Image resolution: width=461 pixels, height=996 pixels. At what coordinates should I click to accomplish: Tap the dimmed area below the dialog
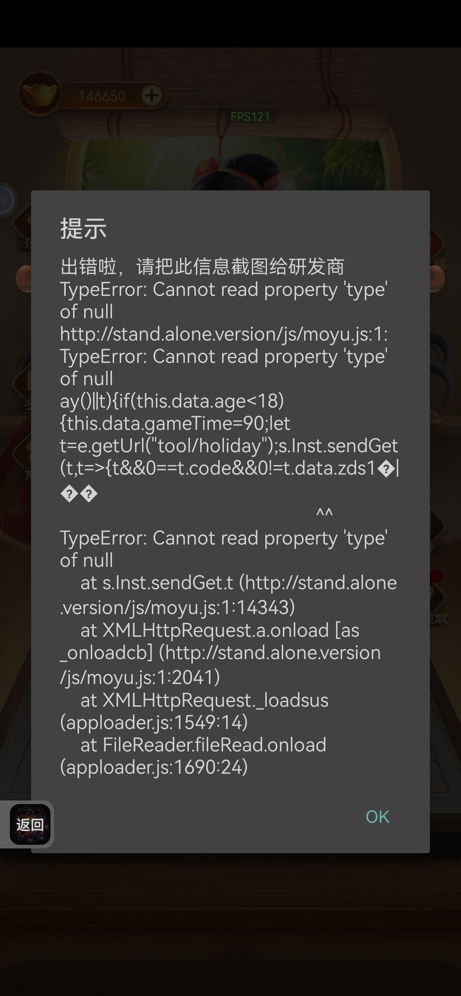230,924
